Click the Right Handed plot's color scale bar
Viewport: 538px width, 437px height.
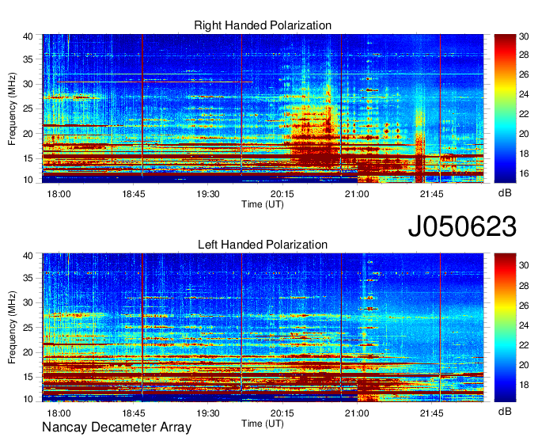tap(505, 108)
